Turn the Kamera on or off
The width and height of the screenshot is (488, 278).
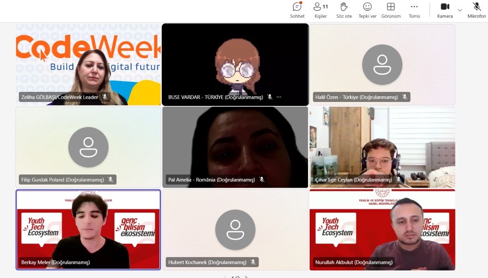click(x=445, y=10)
